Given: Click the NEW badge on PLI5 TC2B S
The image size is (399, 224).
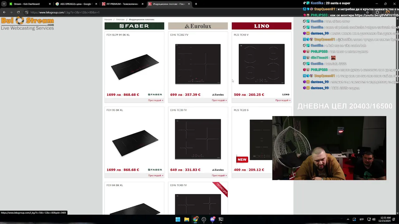Looking at the screenshot, I should (242, 160).
